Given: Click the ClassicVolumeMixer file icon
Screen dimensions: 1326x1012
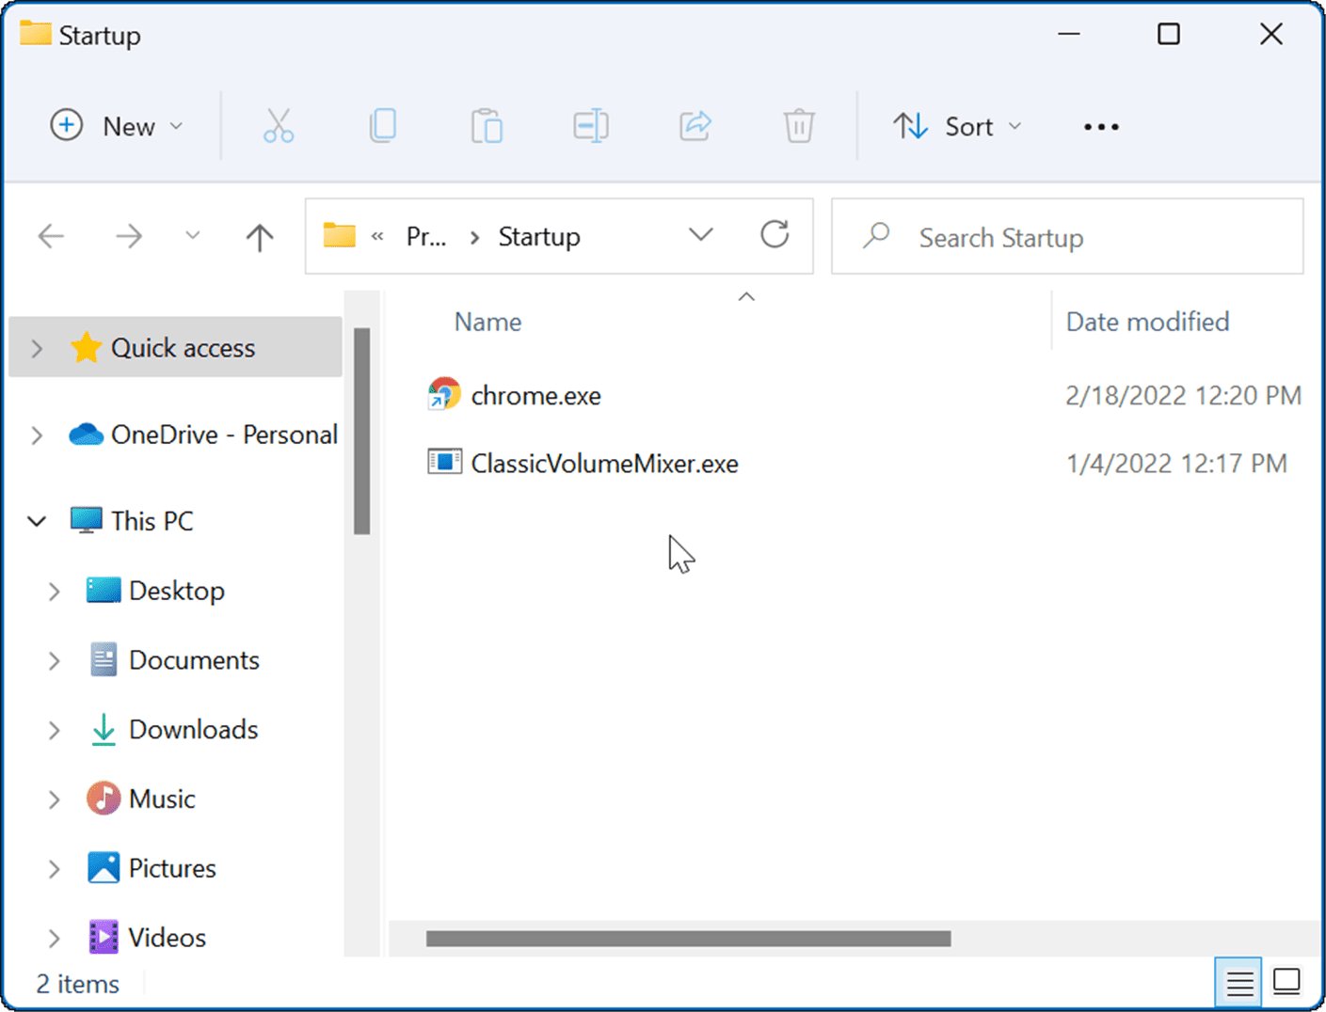Looking at the screenshot, I should point(444,462).
